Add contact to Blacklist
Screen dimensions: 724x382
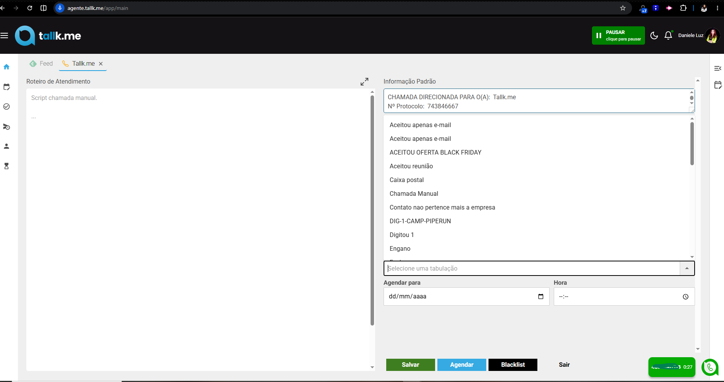513,365
